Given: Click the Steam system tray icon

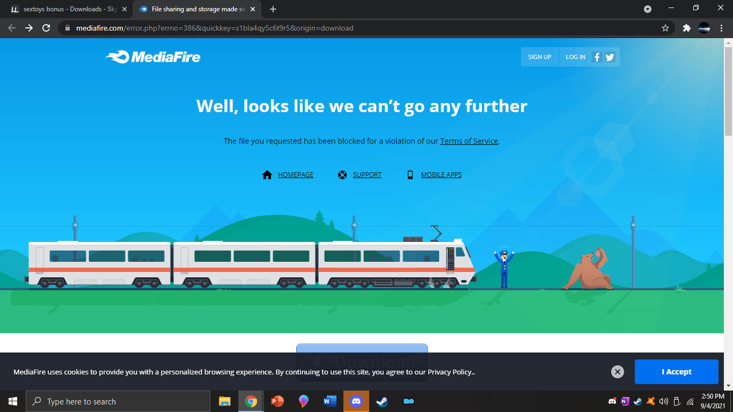Looking at the screenshot, I should point(638,401).
